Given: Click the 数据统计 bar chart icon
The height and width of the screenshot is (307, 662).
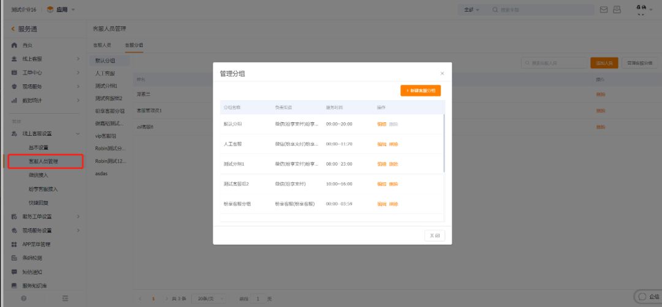Looking at the screenshot, I should (14, 100).
